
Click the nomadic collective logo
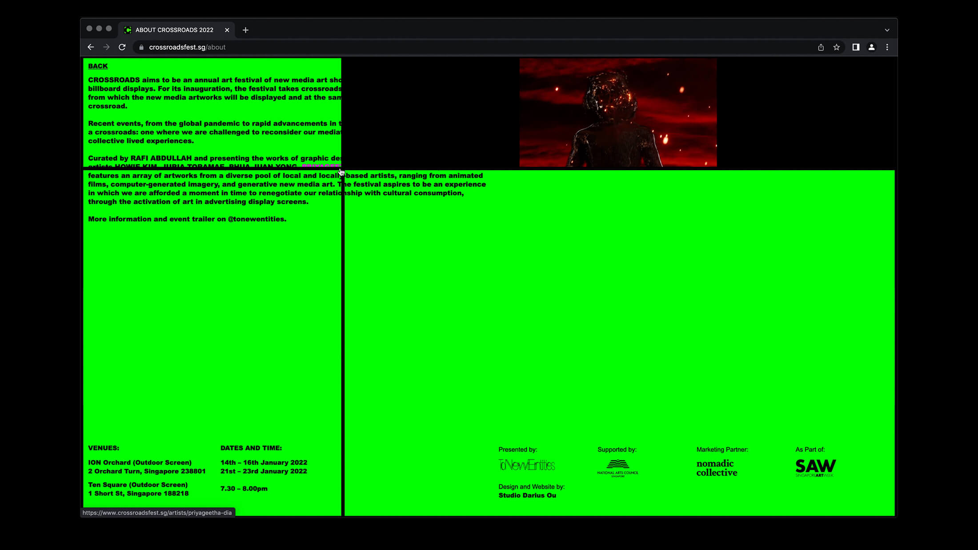pyautogui.click(x=717, y=468)
